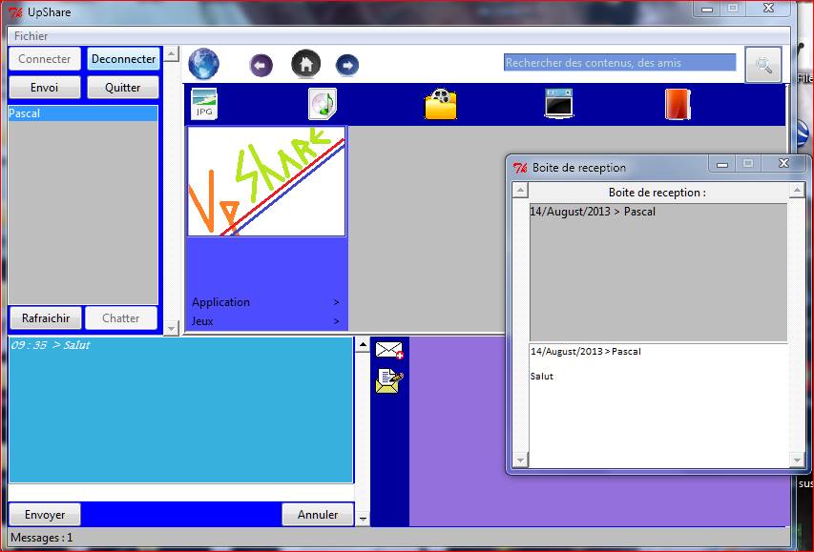Image resolution: width=814 pixels, height=552 pixels.
Task: Click the globe web browser icon
Action: coord(203,64)
